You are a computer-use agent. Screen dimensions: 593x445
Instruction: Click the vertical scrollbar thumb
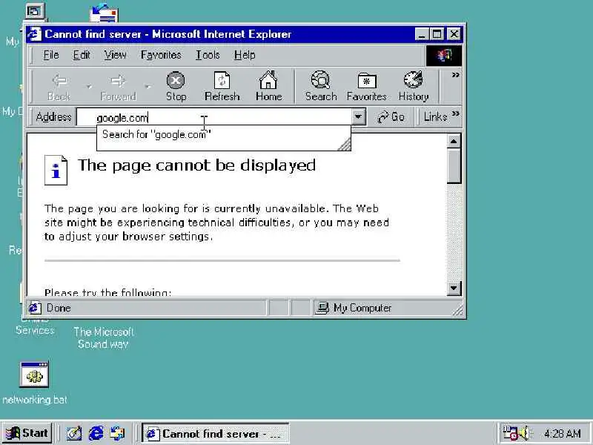454,166
